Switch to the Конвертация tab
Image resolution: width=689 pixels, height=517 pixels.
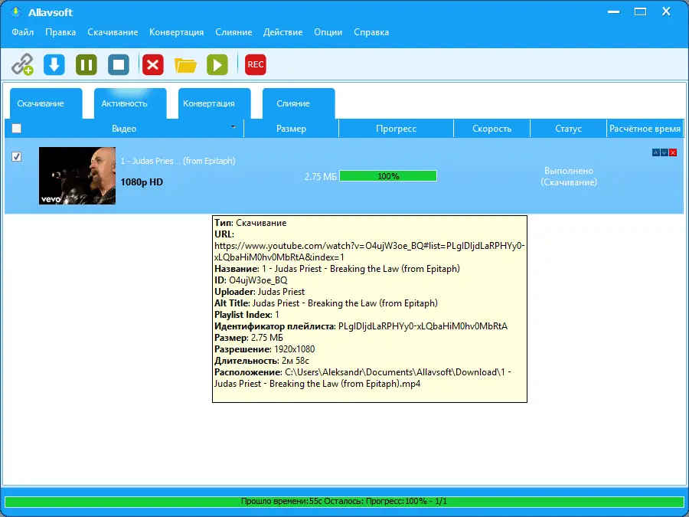pos(215,102)
